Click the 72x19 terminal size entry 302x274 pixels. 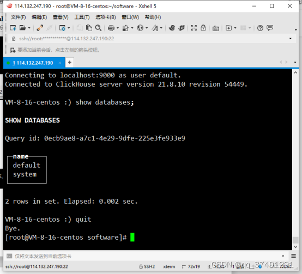point(191,266)
